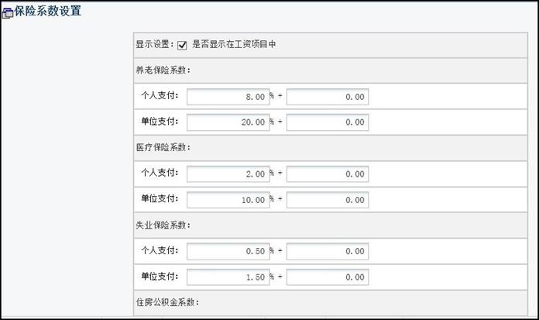The height and width of the screenshot is (320, 539).
Task: Click the 失业保险系数 section header
Action: tap(163, 225)
